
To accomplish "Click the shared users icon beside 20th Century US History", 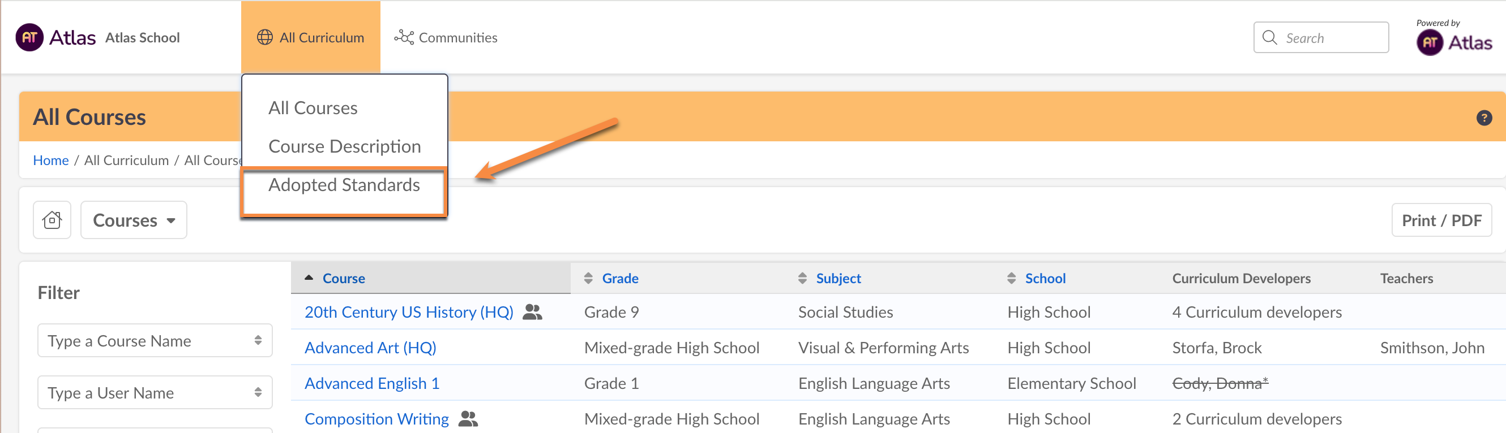I will 532,312.
